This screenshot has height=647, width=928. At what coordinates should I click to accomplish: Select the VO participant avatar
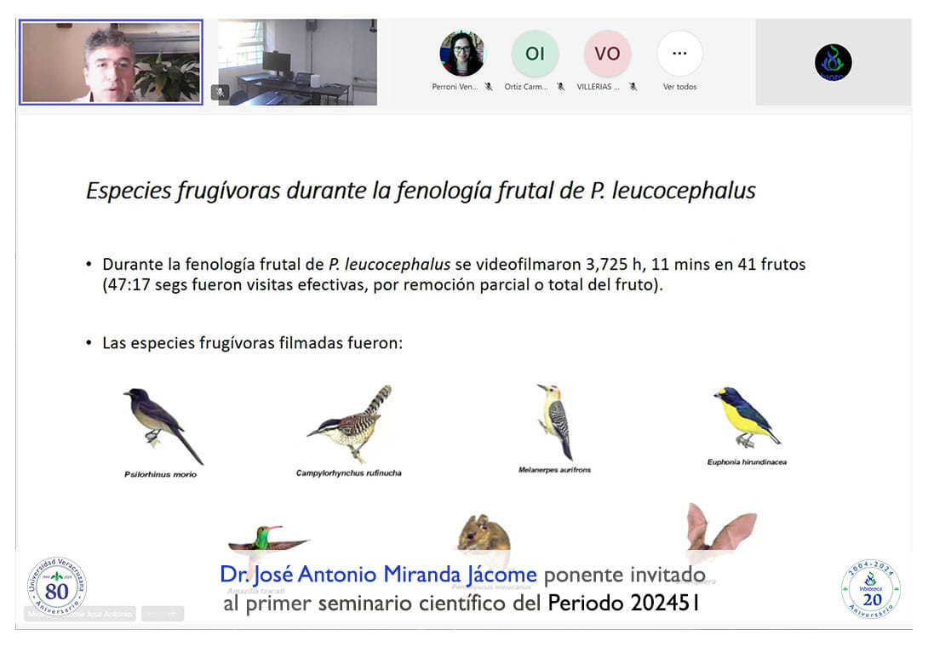(607, 54)
